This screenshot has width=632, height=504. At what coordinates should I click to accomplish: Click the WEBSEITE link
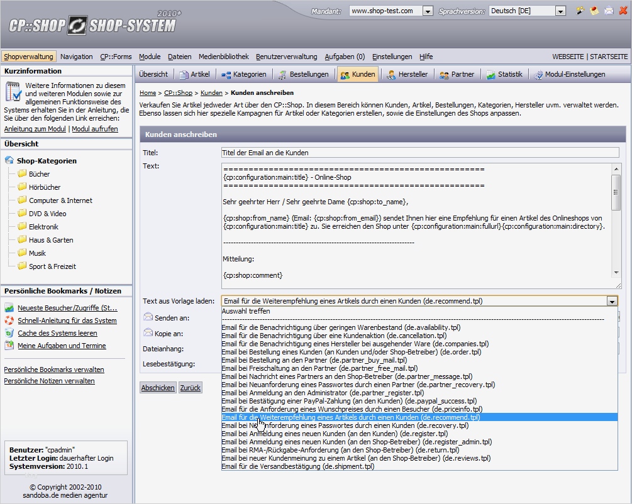coord(568,57)
